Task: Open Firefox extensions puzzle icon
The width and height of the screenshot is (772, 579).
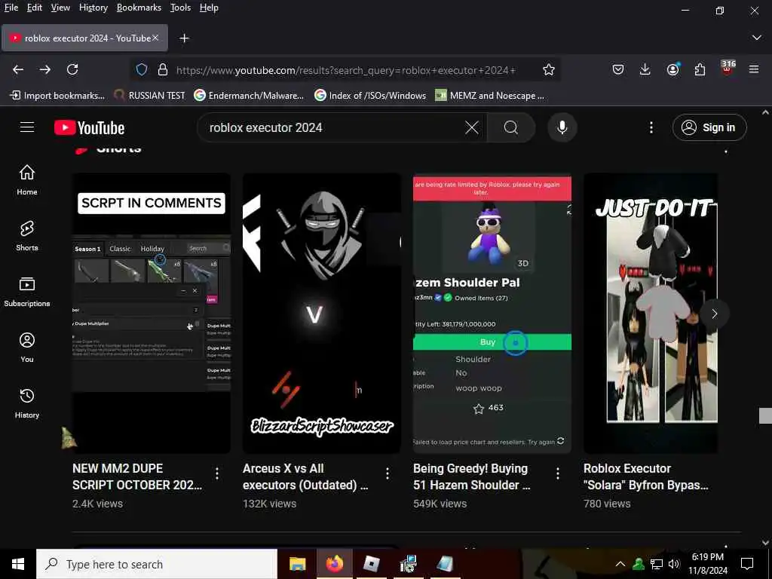Action: click(x=700, y=69)
